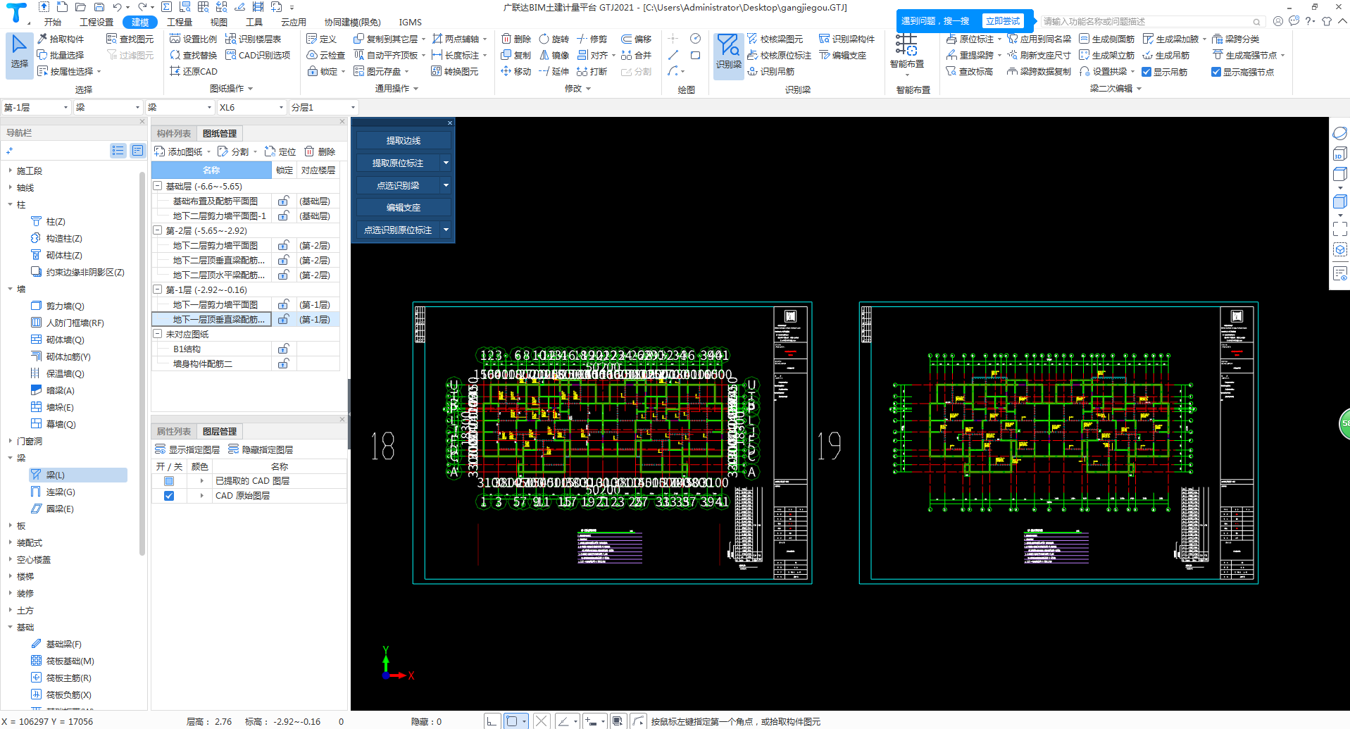Select the 镜像 mirror tool
This screenshot has height=729, width=1350.
coord(554,55)
